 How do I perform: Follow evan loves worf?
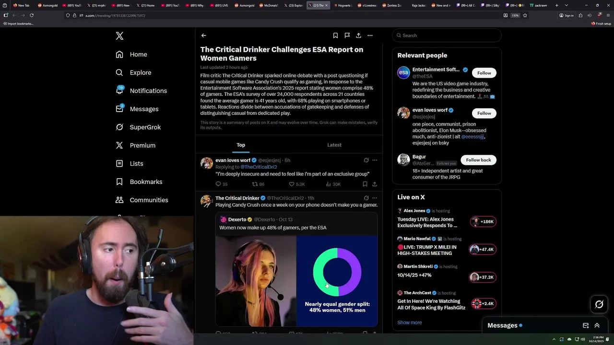484,113
